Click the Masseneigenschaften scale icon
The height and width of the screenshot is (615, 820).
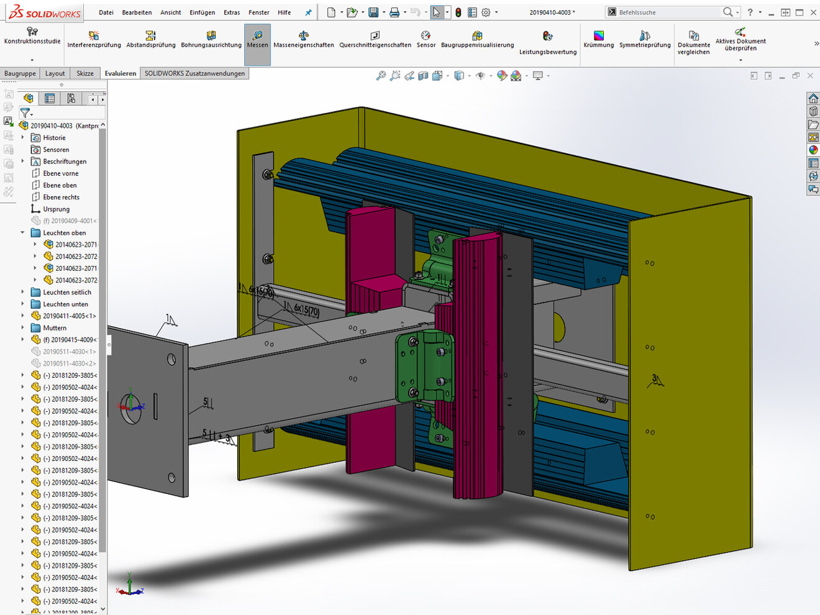tap(303, 35)
